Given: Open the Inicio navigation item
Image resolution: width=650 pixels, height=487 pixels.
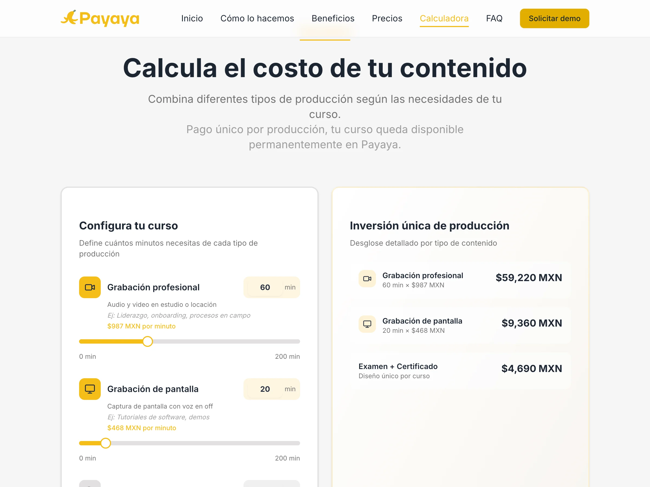Looking at the screenshot, I should (192, 18).
